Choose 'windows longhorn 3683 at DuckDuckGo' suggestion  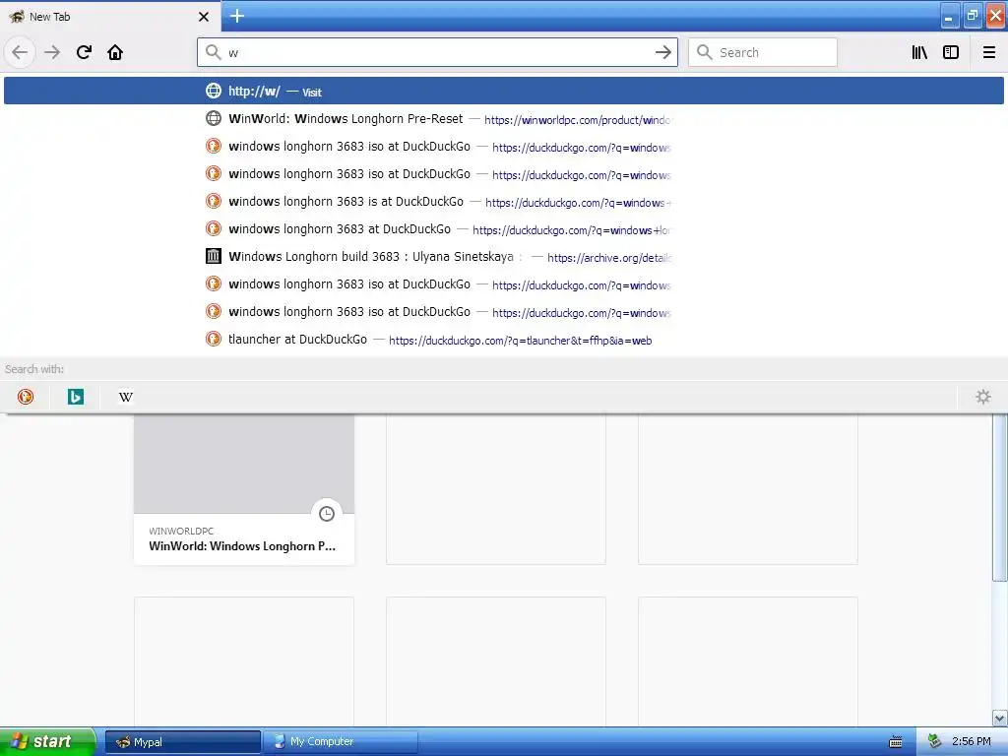click(504, 229)
